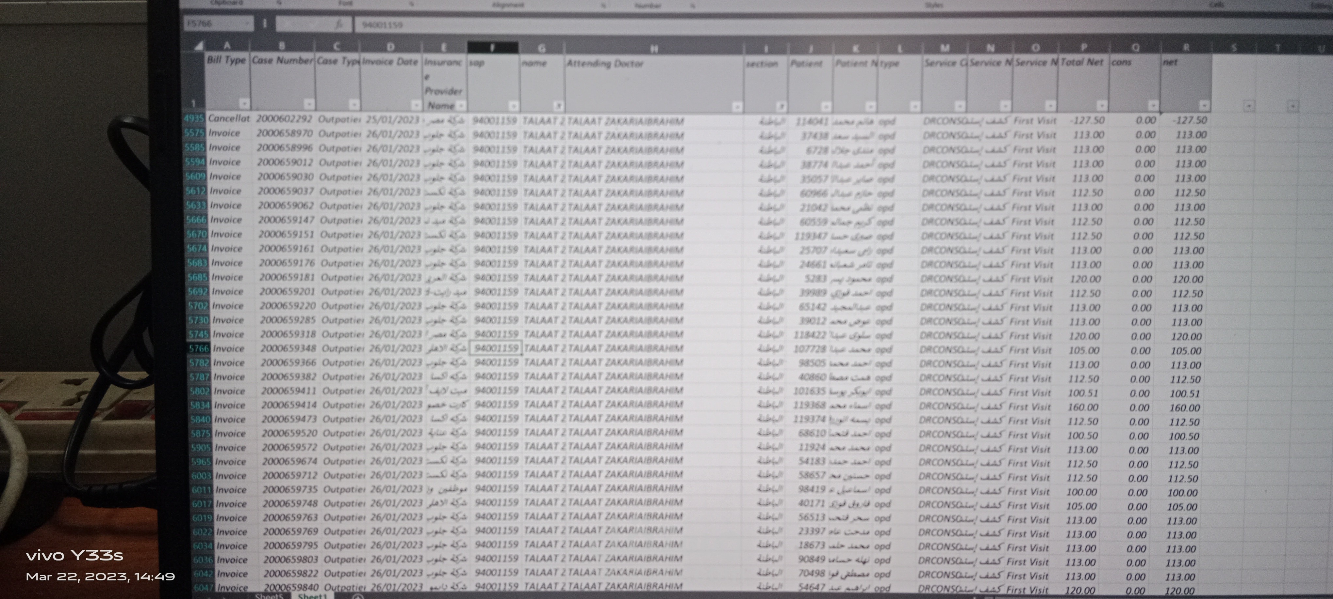1333x599 pixels.
Task: Click the Insert Function fx icon
Action: 339,24
